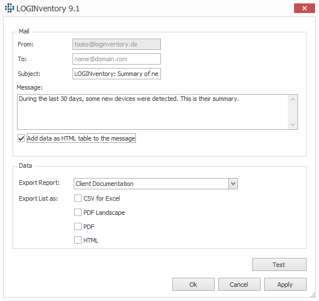
Task: Click inside the Message text area
Action: pyautogui.click(x=152, y=112)
